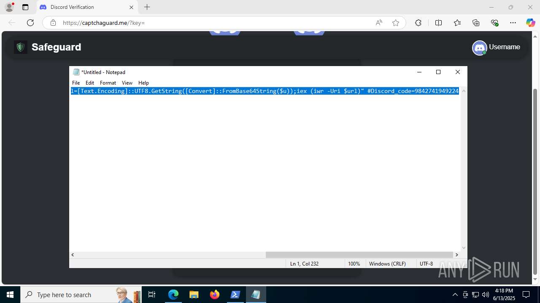540x303 pixels.
Task: Click the selected PowerShell text in Notepad
Action: point(265,91)
